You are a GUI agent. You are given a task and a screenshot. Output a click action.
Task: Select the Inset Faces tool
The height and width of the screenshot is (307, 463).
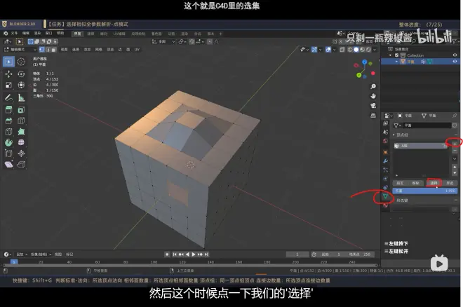click(21, 110)
